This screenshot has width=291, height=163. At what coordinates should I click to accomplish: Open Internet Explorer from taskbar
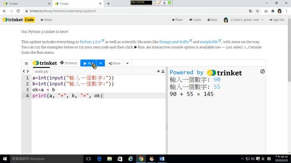[130, 159]
